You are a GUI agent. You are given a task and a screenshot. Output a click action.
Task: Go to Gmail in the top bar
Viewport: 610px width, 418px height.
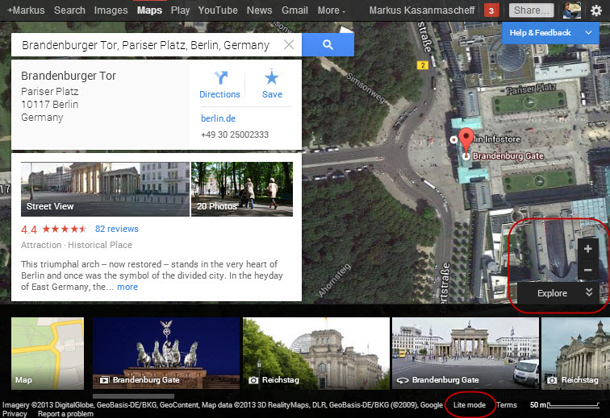(x=295, y=10)
